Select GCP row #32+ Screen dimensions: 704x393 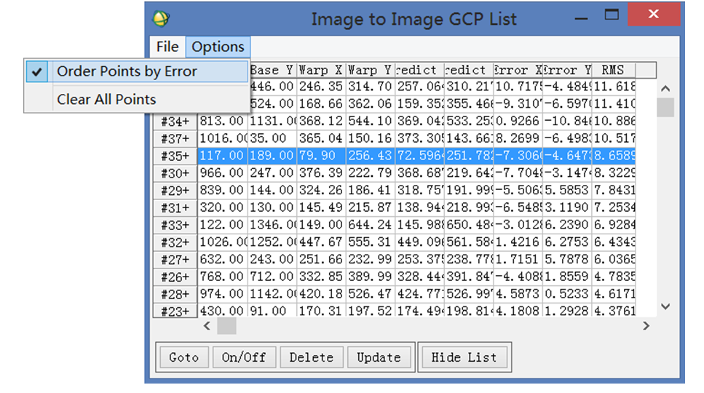click(x=175, y=242)
